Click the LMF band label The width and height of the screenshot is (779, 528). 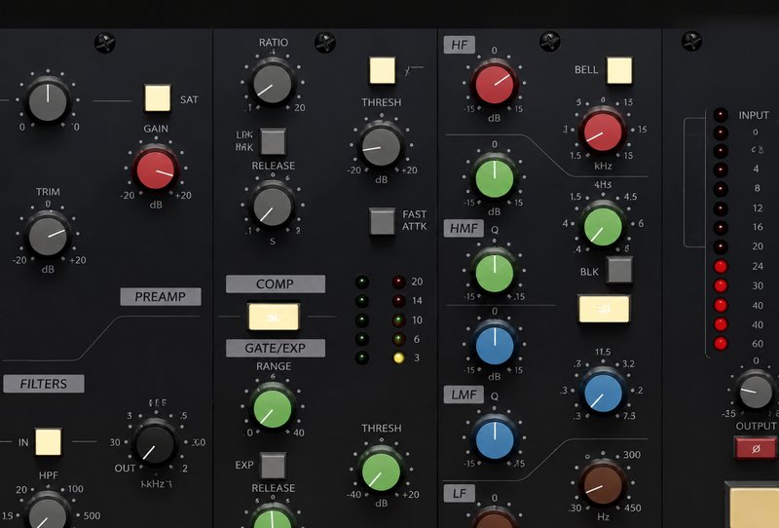[464, 395]
